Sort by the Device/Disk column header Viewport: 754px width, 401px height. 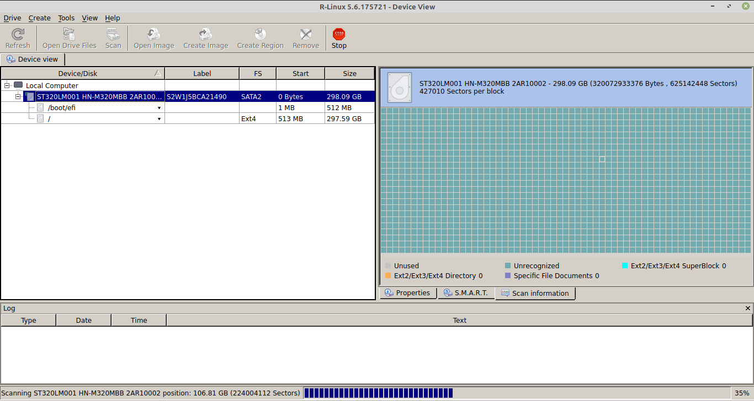coord(83,73)
